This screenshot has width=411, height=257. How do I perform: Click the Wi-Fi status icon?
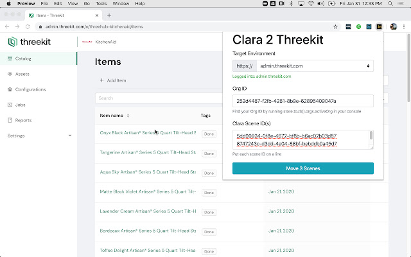pos(311,3)
